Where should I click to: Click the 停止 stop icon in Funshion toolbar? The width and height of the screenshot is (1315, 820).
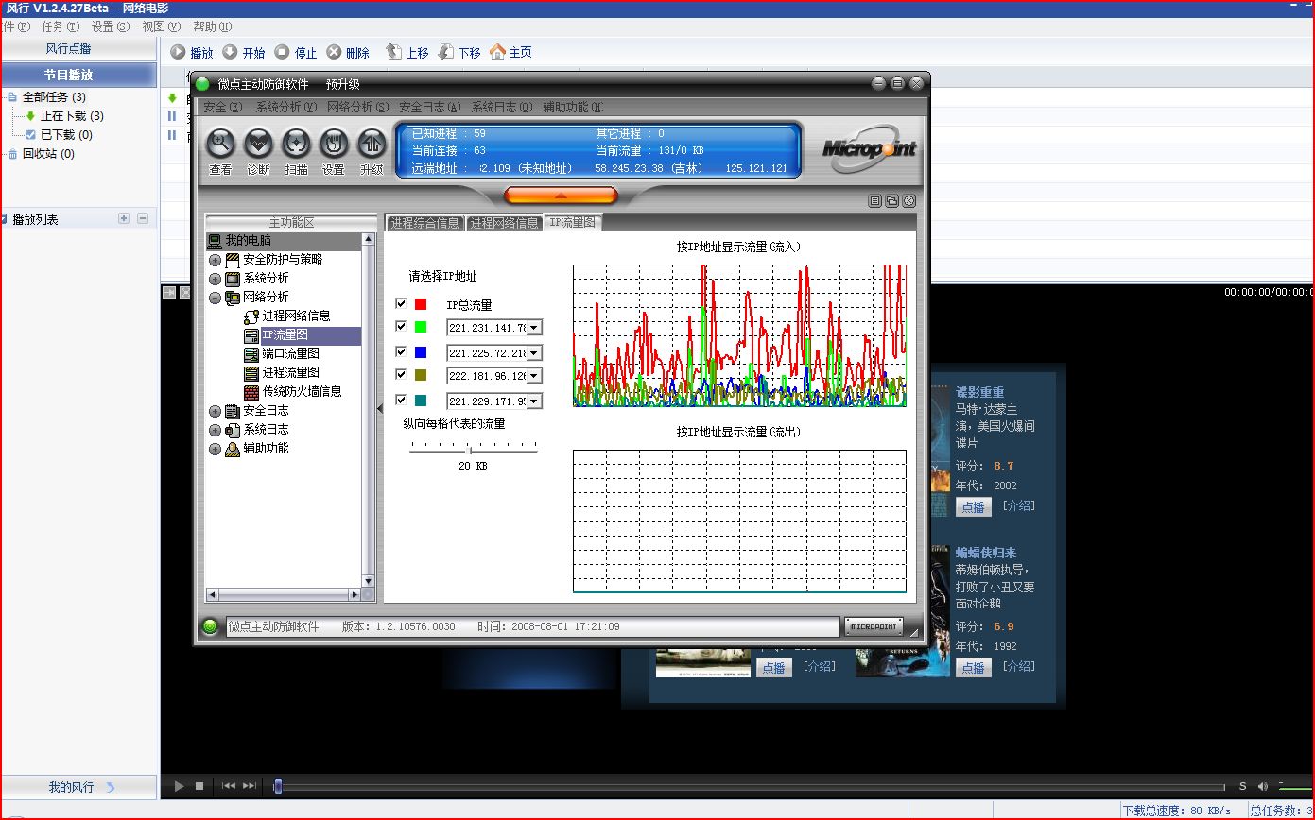[x=282, y=53]
